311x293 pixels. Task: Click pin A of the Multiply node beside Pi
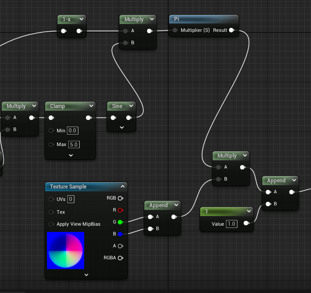125,31
